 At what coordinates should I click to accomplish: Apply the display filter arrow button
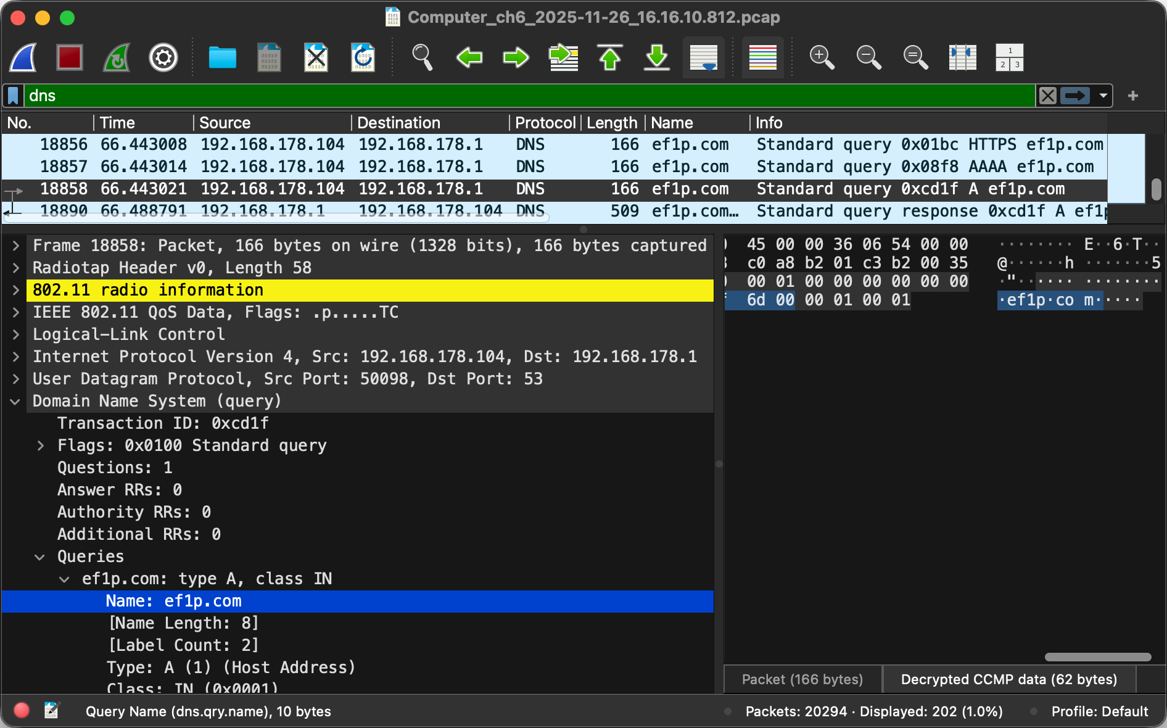1075,96
